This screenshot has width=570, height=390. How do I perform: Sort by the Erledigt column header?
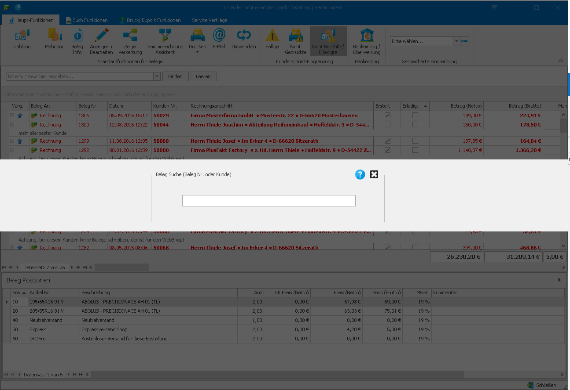coord(415,106)
